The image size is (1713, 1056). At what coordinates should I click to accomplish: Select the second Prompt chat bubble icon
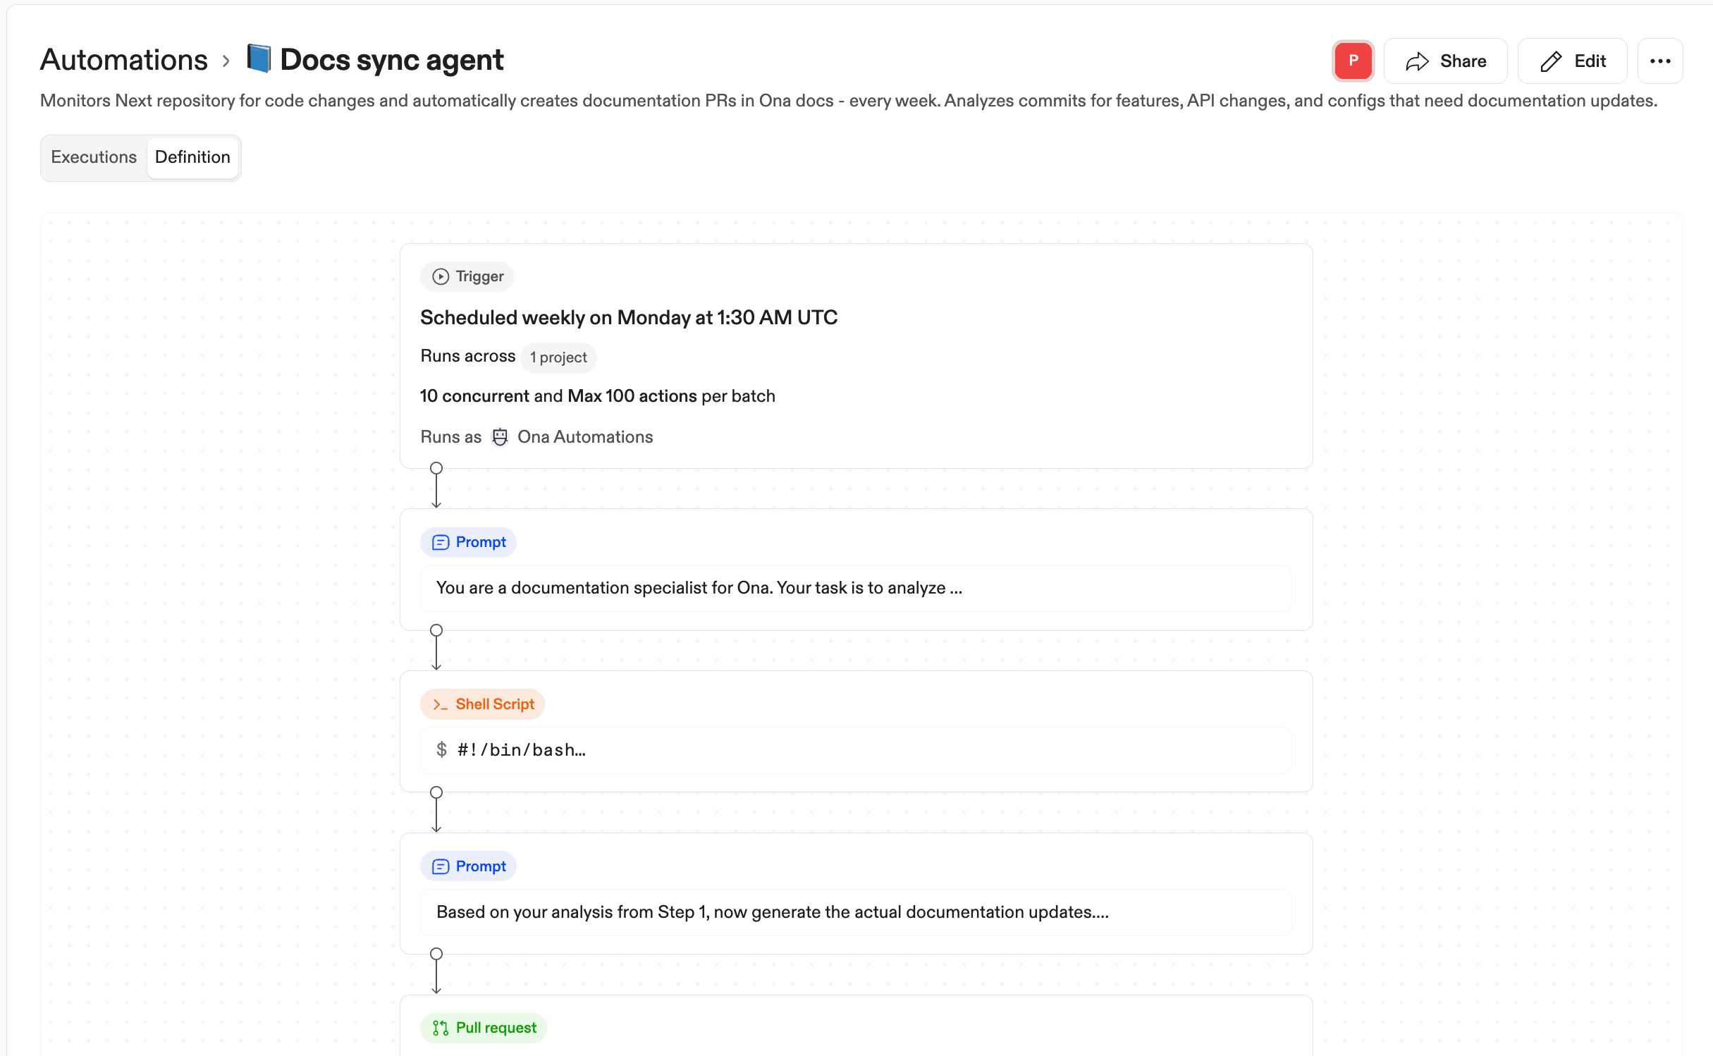click(440, 866)
